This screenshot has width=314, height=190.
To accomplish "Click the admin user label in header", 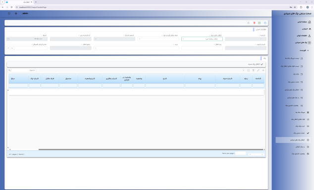I will coord(25,13).
